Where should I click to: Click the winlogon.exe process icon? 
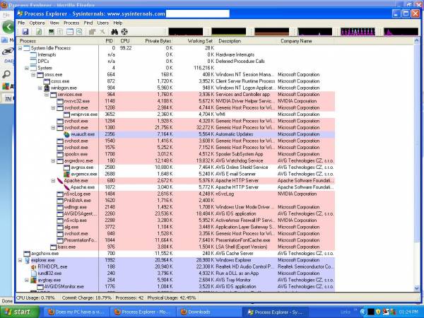point(47,88)
